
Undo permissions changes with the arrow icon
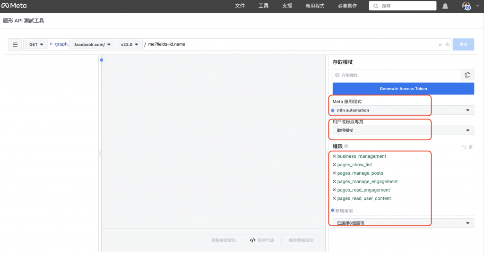click(464, 147)
